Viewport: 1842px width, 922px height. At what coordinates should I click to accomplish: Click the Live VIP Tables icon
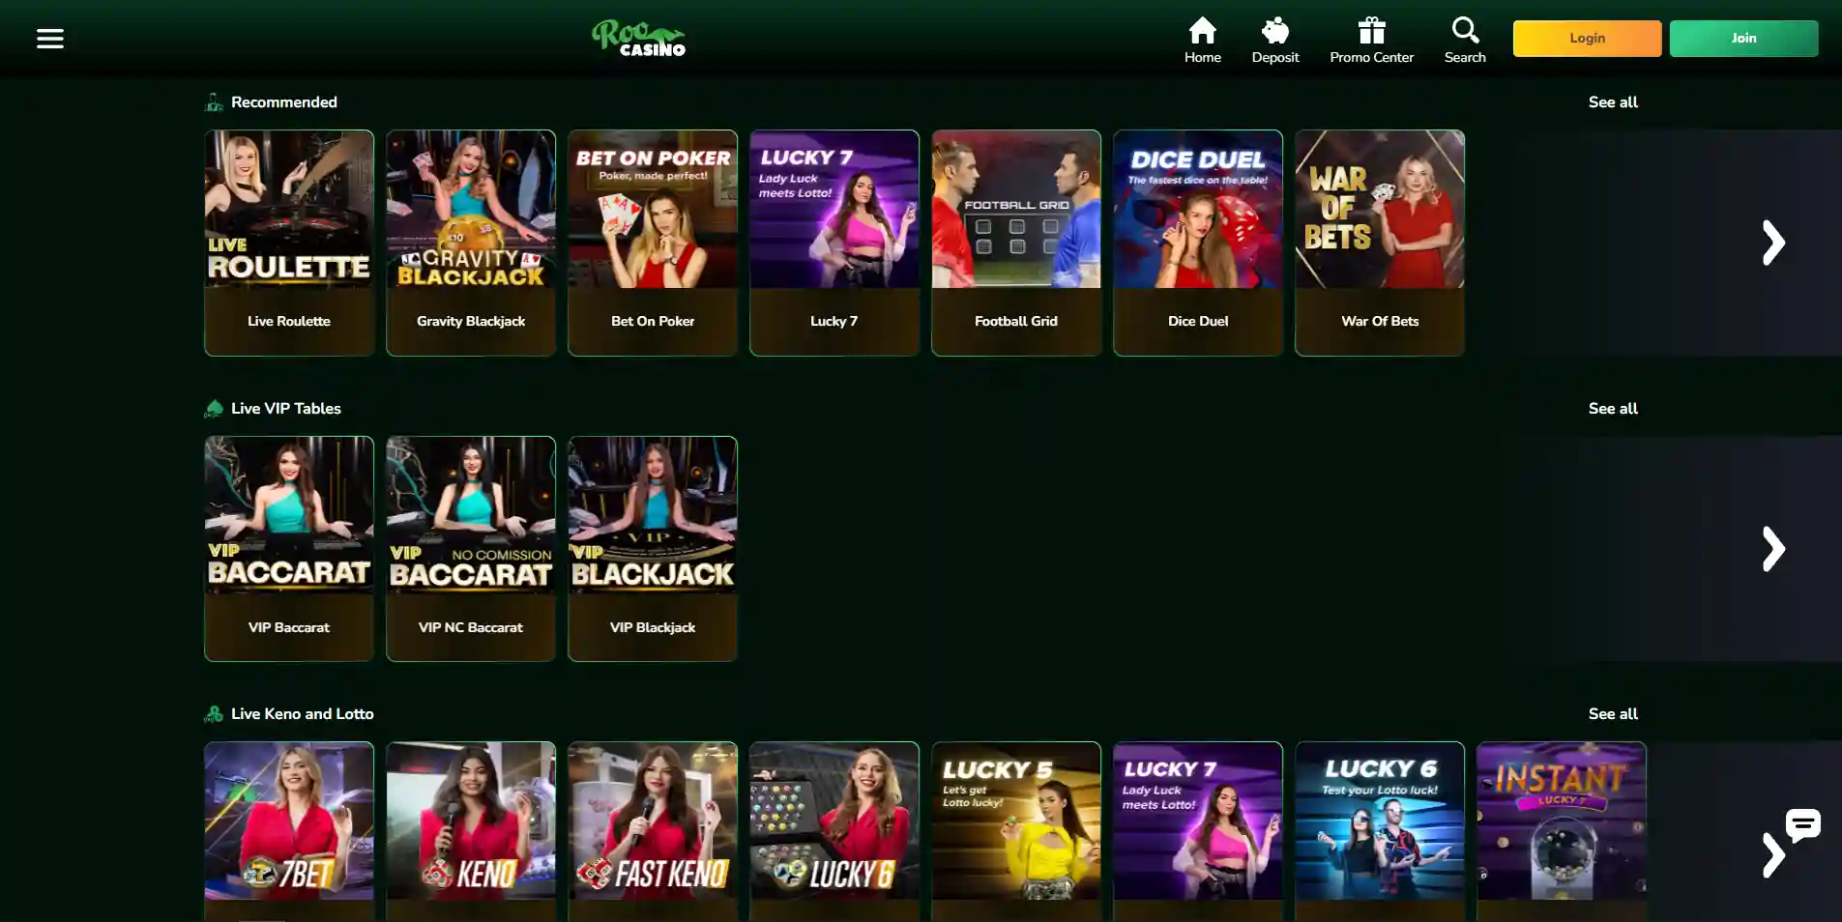click(214, 409)
